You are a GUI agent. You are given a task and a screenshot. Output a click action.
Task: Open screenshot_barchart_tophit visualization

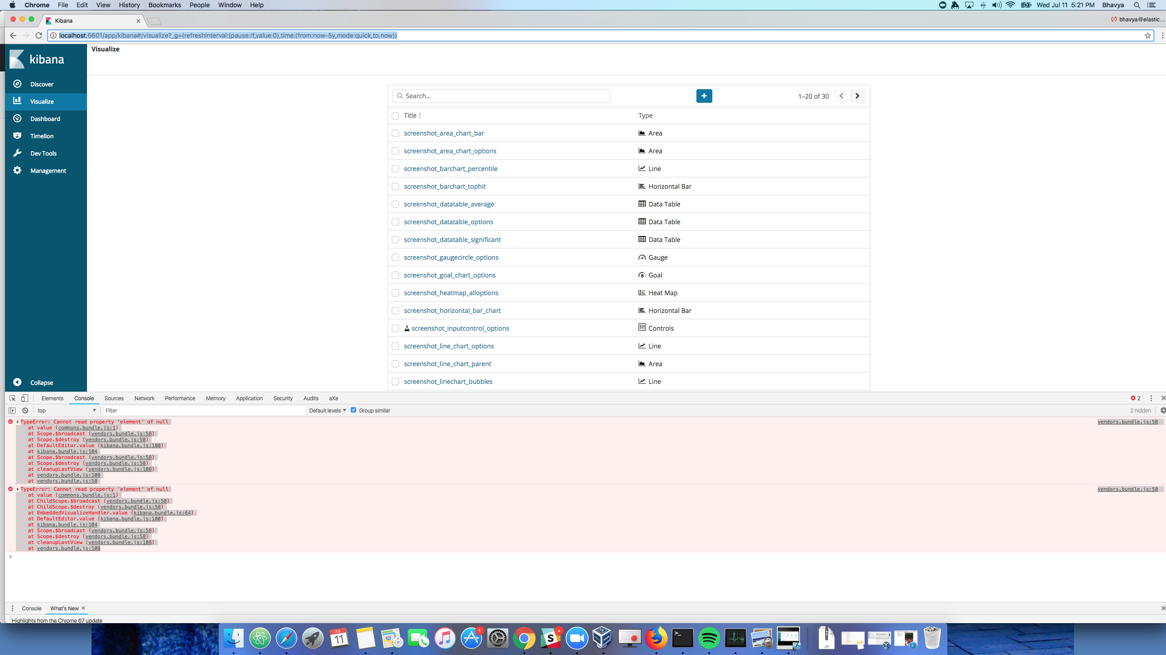point(445,186)
